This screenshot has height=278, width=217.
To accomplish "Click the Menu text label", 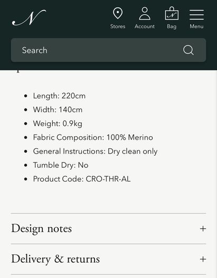I will click(x=196, y=26).
